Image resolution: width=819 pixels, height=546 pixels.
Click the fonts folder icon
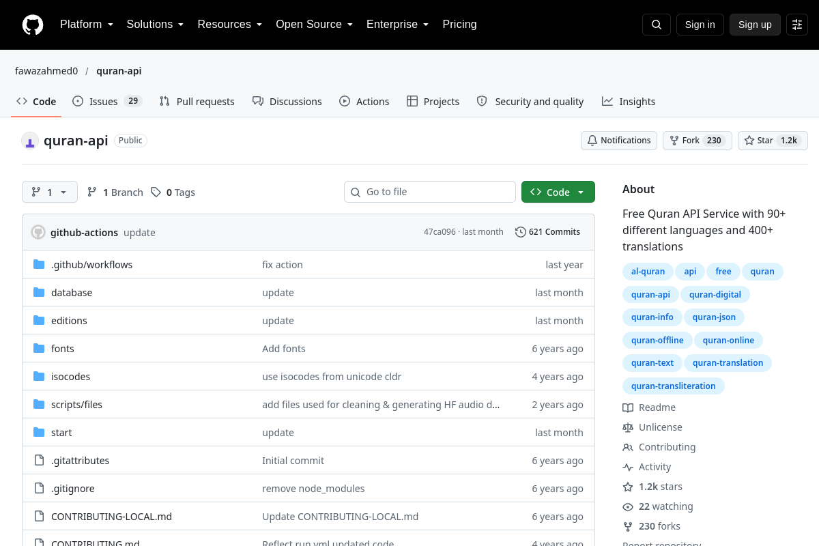tap(39, 348)
